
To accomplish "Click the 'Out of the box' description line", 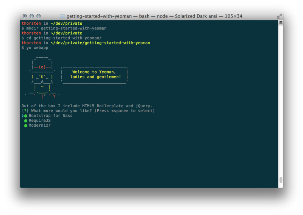I will tap(87, 106).
